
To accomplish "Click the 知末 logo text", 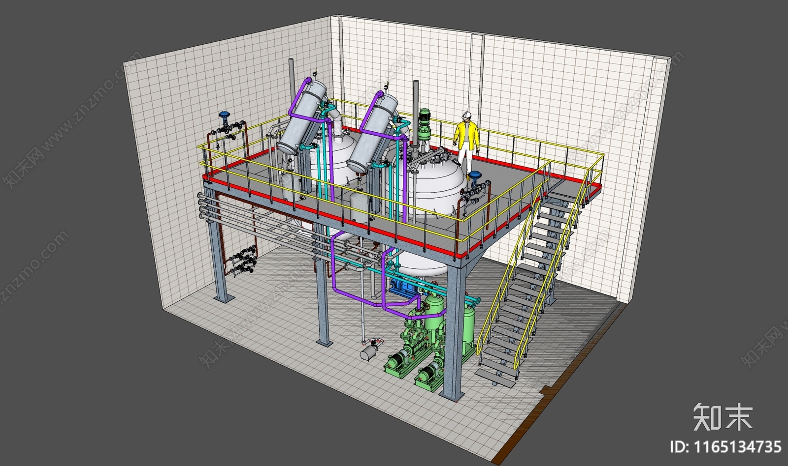I will [x=723, y=417].
